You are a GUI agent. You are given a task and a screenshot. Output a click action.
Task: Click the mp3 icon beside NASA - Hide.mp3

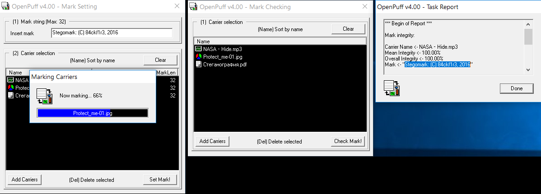[198, 49]
